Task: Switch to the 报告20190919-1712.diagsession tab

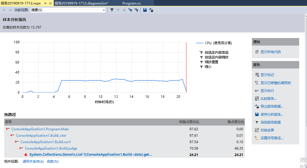Action: [x=81, y=3]
